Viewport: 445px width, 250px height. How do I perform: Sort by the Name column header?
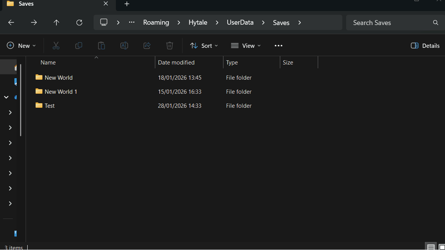coord(48,62)
